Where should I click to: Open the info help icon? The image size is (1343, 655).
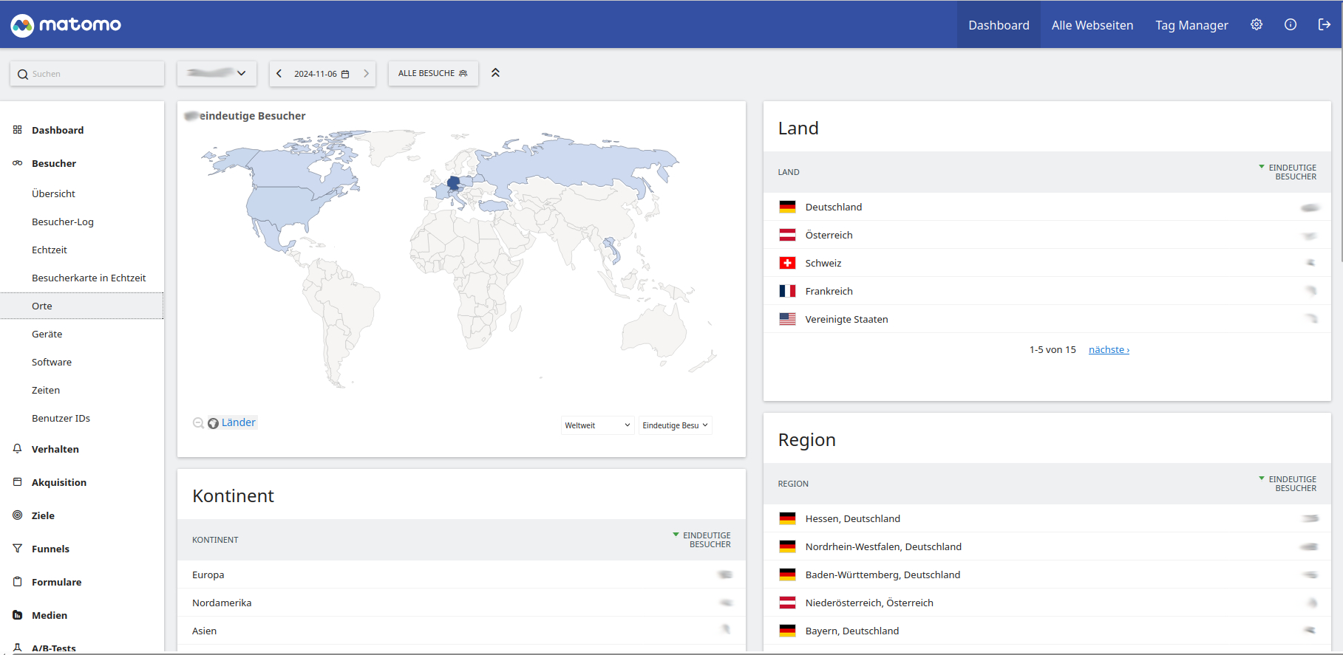[x=1291, y=24]
